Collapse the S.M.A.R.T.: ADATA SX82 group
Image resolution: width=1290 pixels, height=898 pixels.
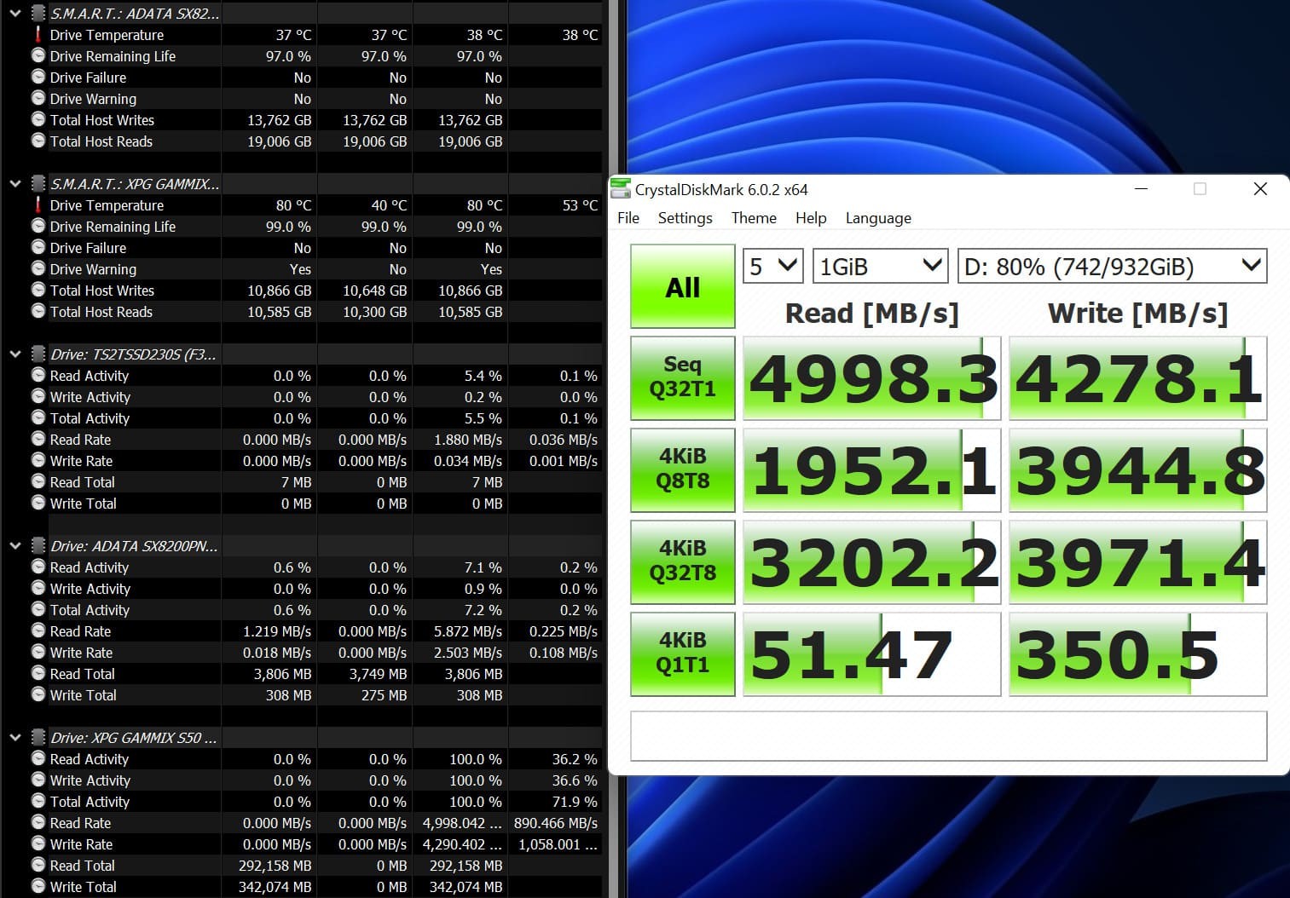[14, 14]
